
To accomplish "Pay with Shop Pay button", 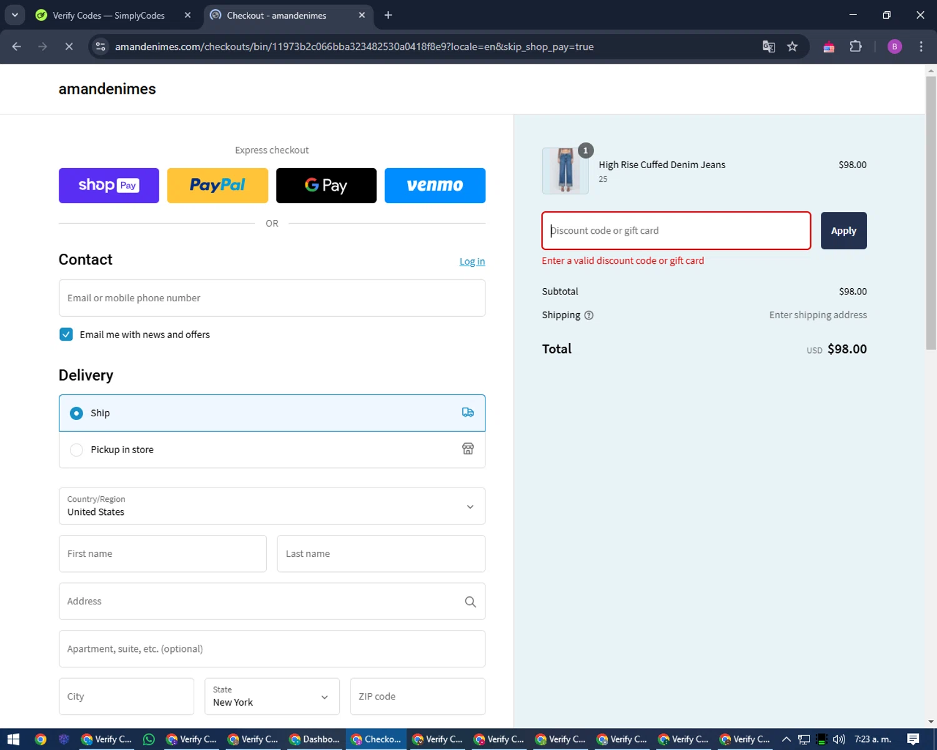I will tap(109, 186).
